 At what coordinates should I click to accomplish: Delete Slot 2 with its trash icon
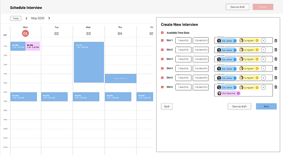click(275, 50)
